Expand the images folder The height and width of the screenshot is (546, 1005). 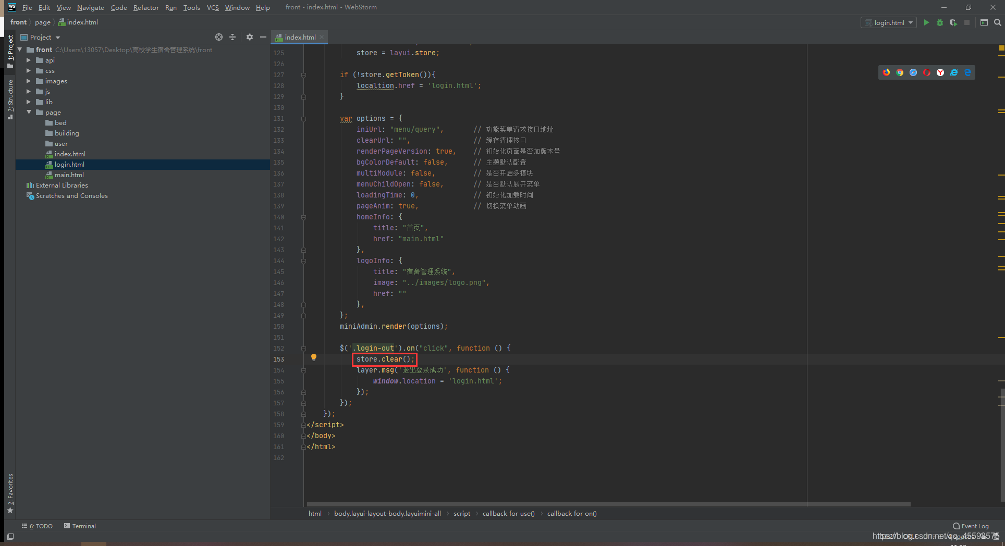coord(29,81)
